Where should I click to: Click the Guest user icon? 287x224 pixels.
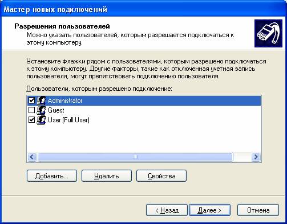[41, 110]
